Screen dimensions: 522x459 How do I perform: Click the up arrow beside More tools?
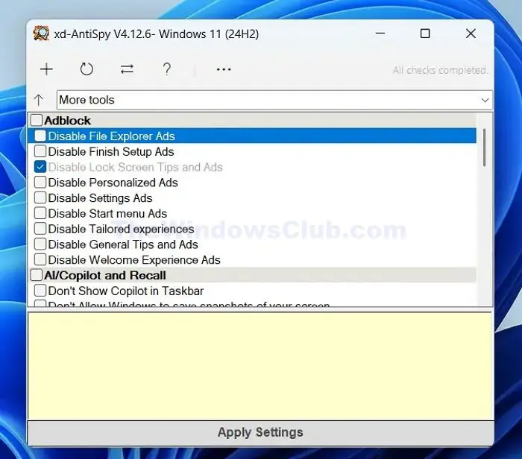coord(39,100)
